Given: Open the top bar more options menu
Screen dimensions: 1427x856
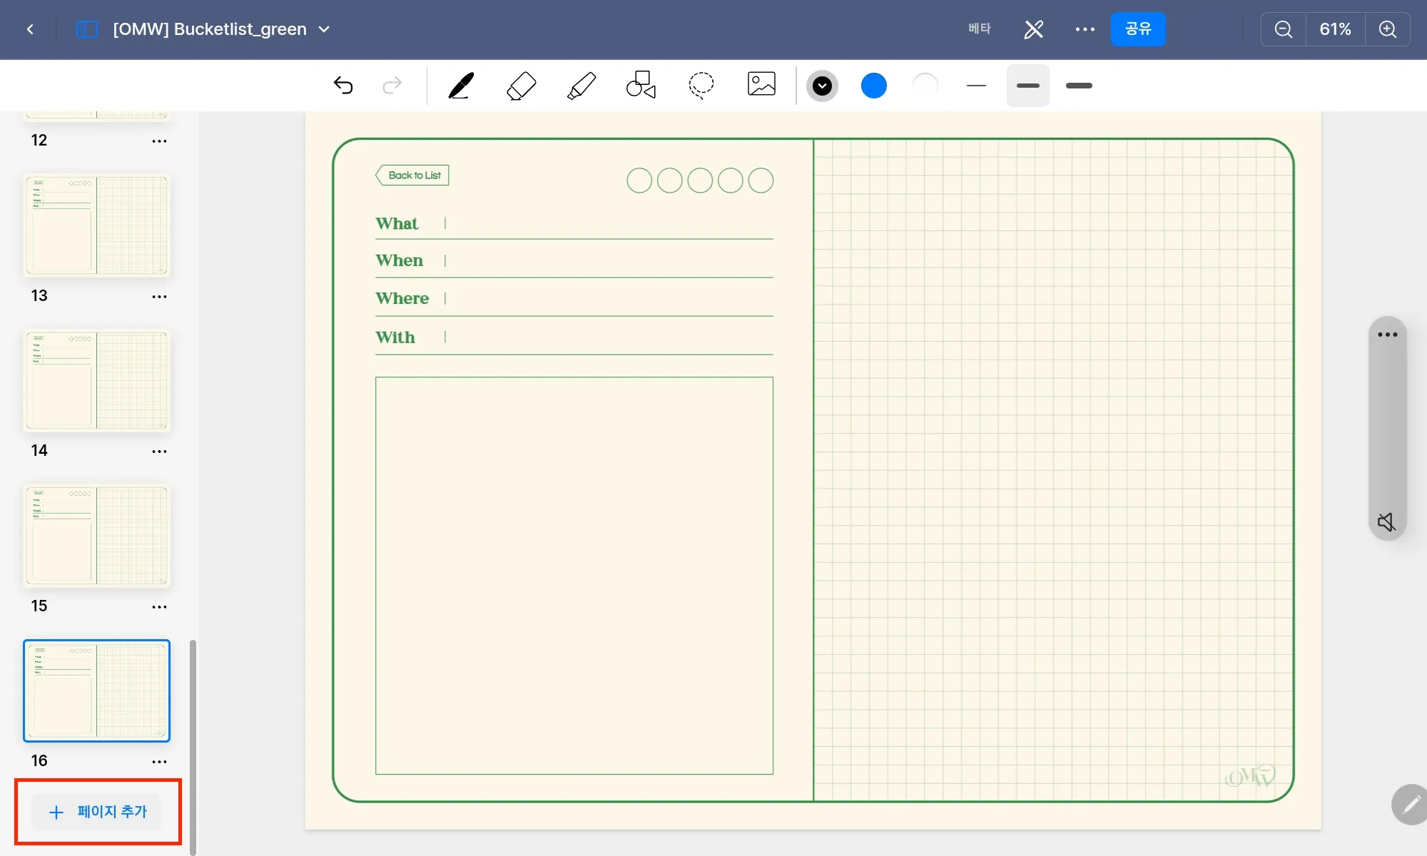Looking at the screenshot, I should pos(1085,29).
